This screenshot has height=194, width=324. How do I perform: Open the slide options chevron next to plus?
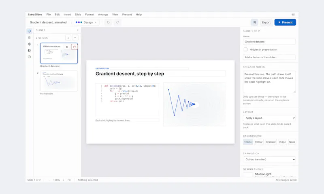pyautogui.click(x=75, y=38)
